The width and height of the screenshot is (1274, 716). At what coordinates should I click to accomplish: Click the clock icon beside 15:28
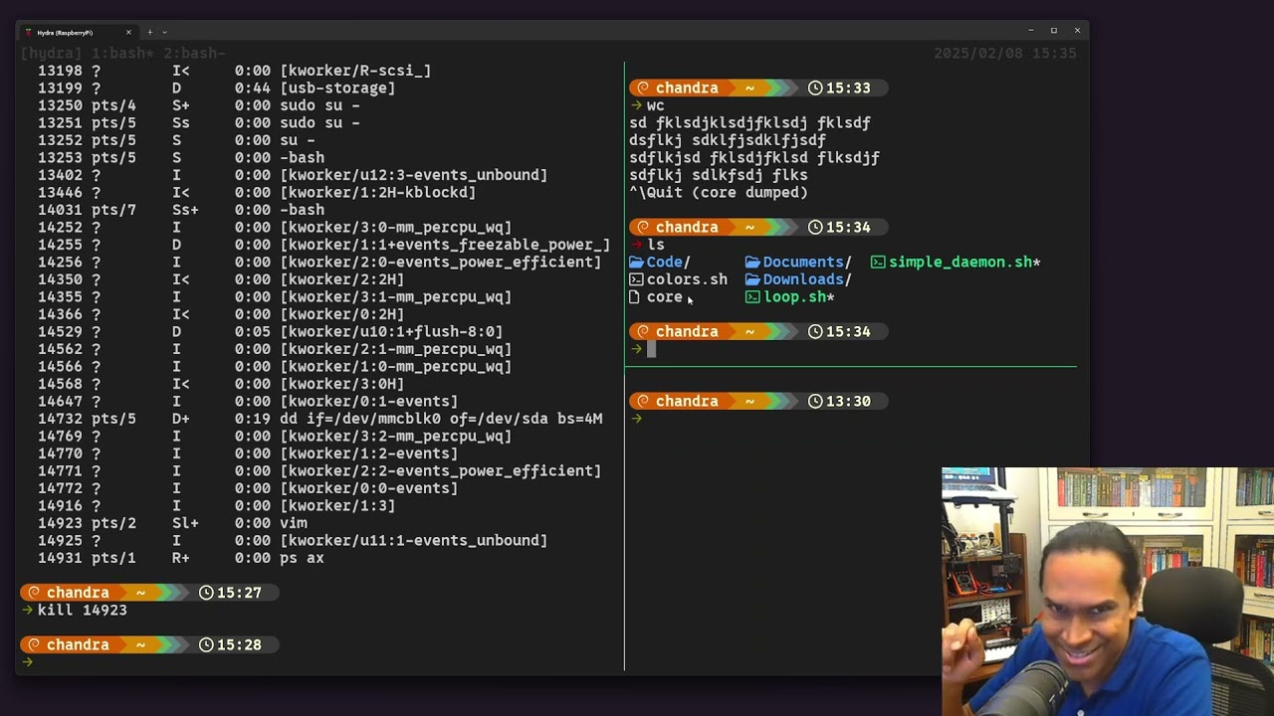(x=206, y=644)
